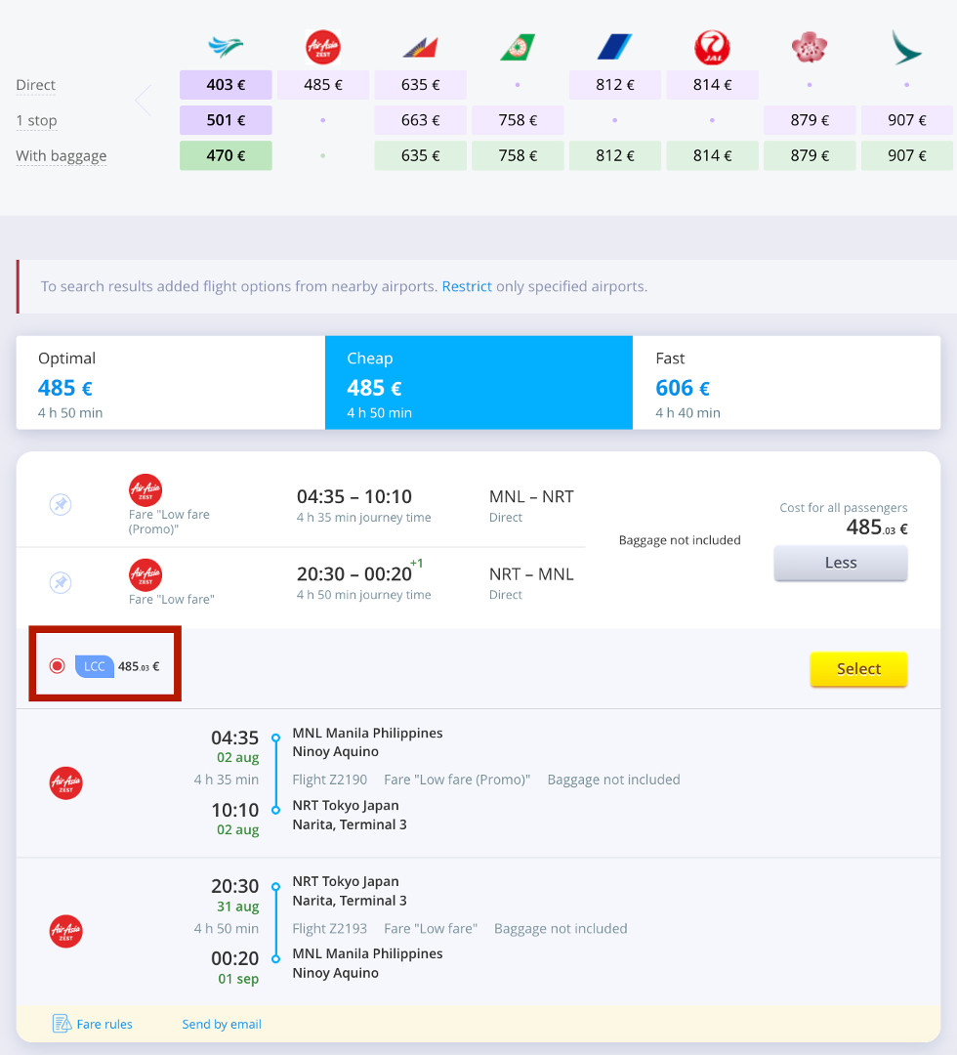957x1055 pixels.
Task: Click the EVA Air green logo
Action: point(517,47)
